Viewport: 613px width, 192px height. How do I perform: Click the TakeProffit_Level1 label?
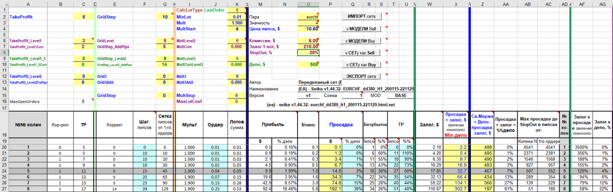pyautogui.click(x=26, y=41)
